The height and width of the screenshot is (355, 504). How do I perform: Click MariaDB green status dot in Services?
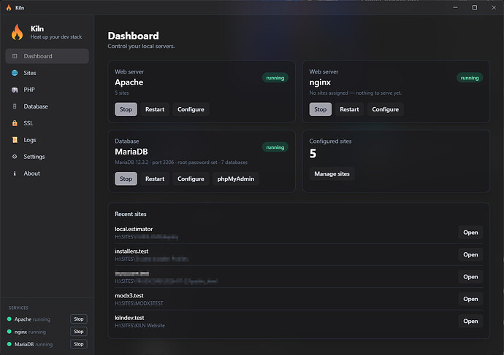9,344
